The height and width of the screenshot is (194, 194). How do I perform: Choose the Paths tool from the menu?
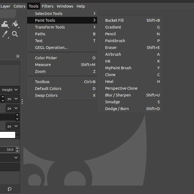[62, 34]
